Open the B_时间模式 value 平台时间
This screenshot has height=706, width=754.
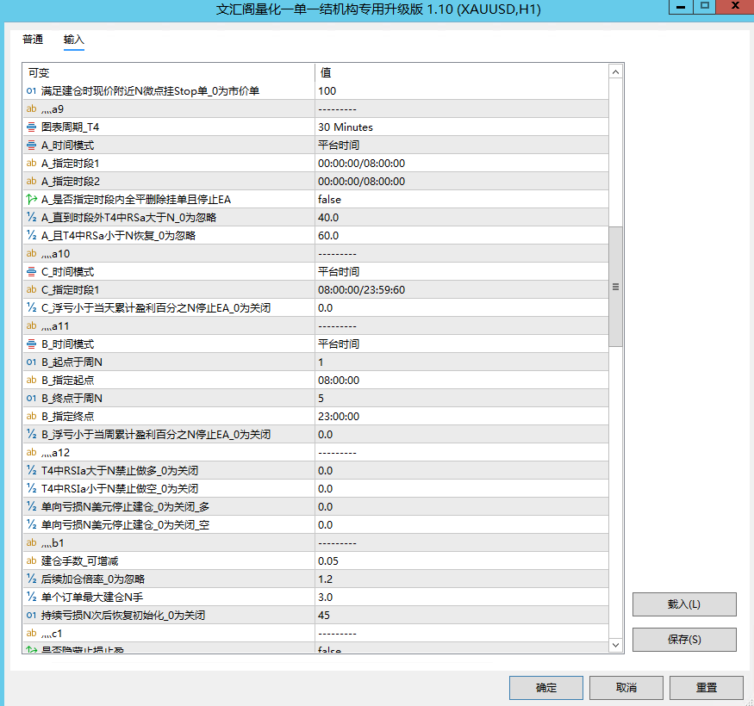click(339, 344)
